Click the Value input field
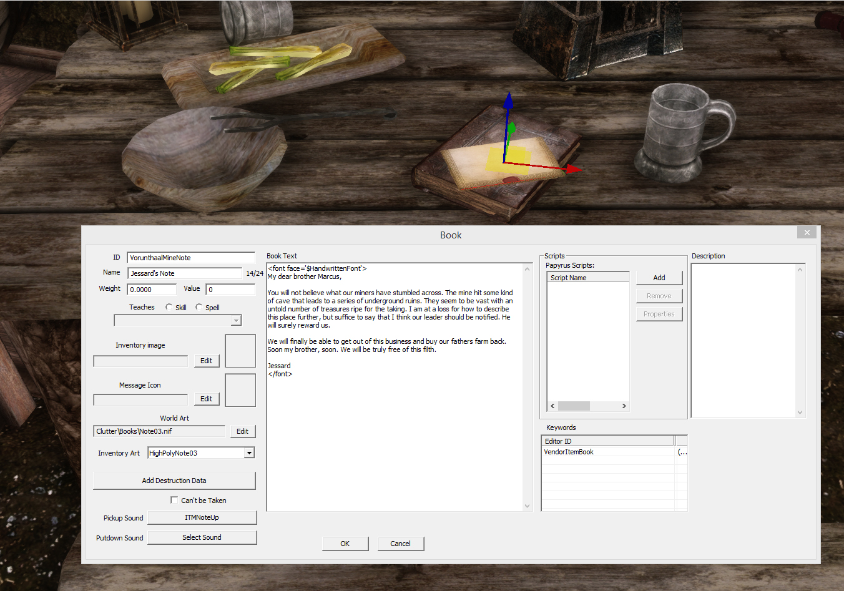 (x=230, y=290)
